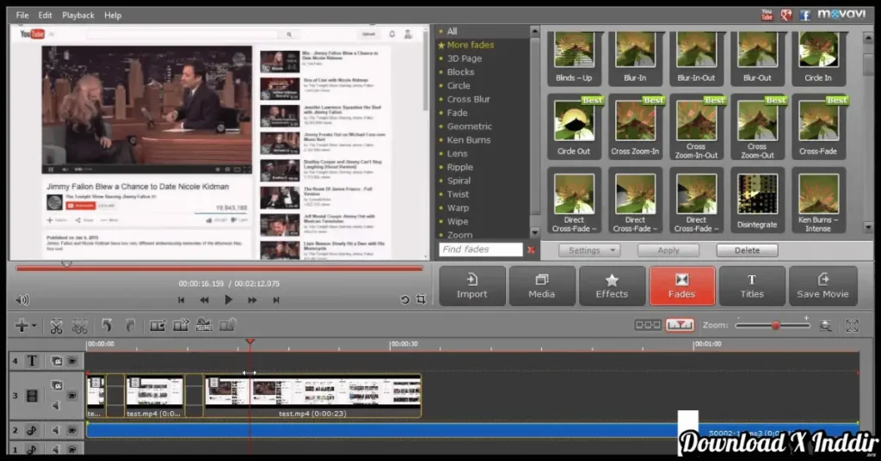This screenshot has width=881, height=461.
Task: Toggle visibility eye on audio track 2
Action: [x=72, y=431]
